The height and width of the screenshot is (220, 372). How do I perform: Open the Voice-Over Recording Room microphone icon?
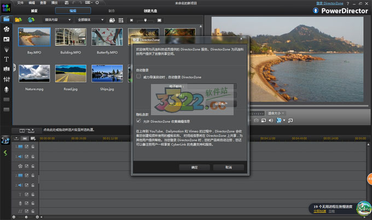coord(7,89)
